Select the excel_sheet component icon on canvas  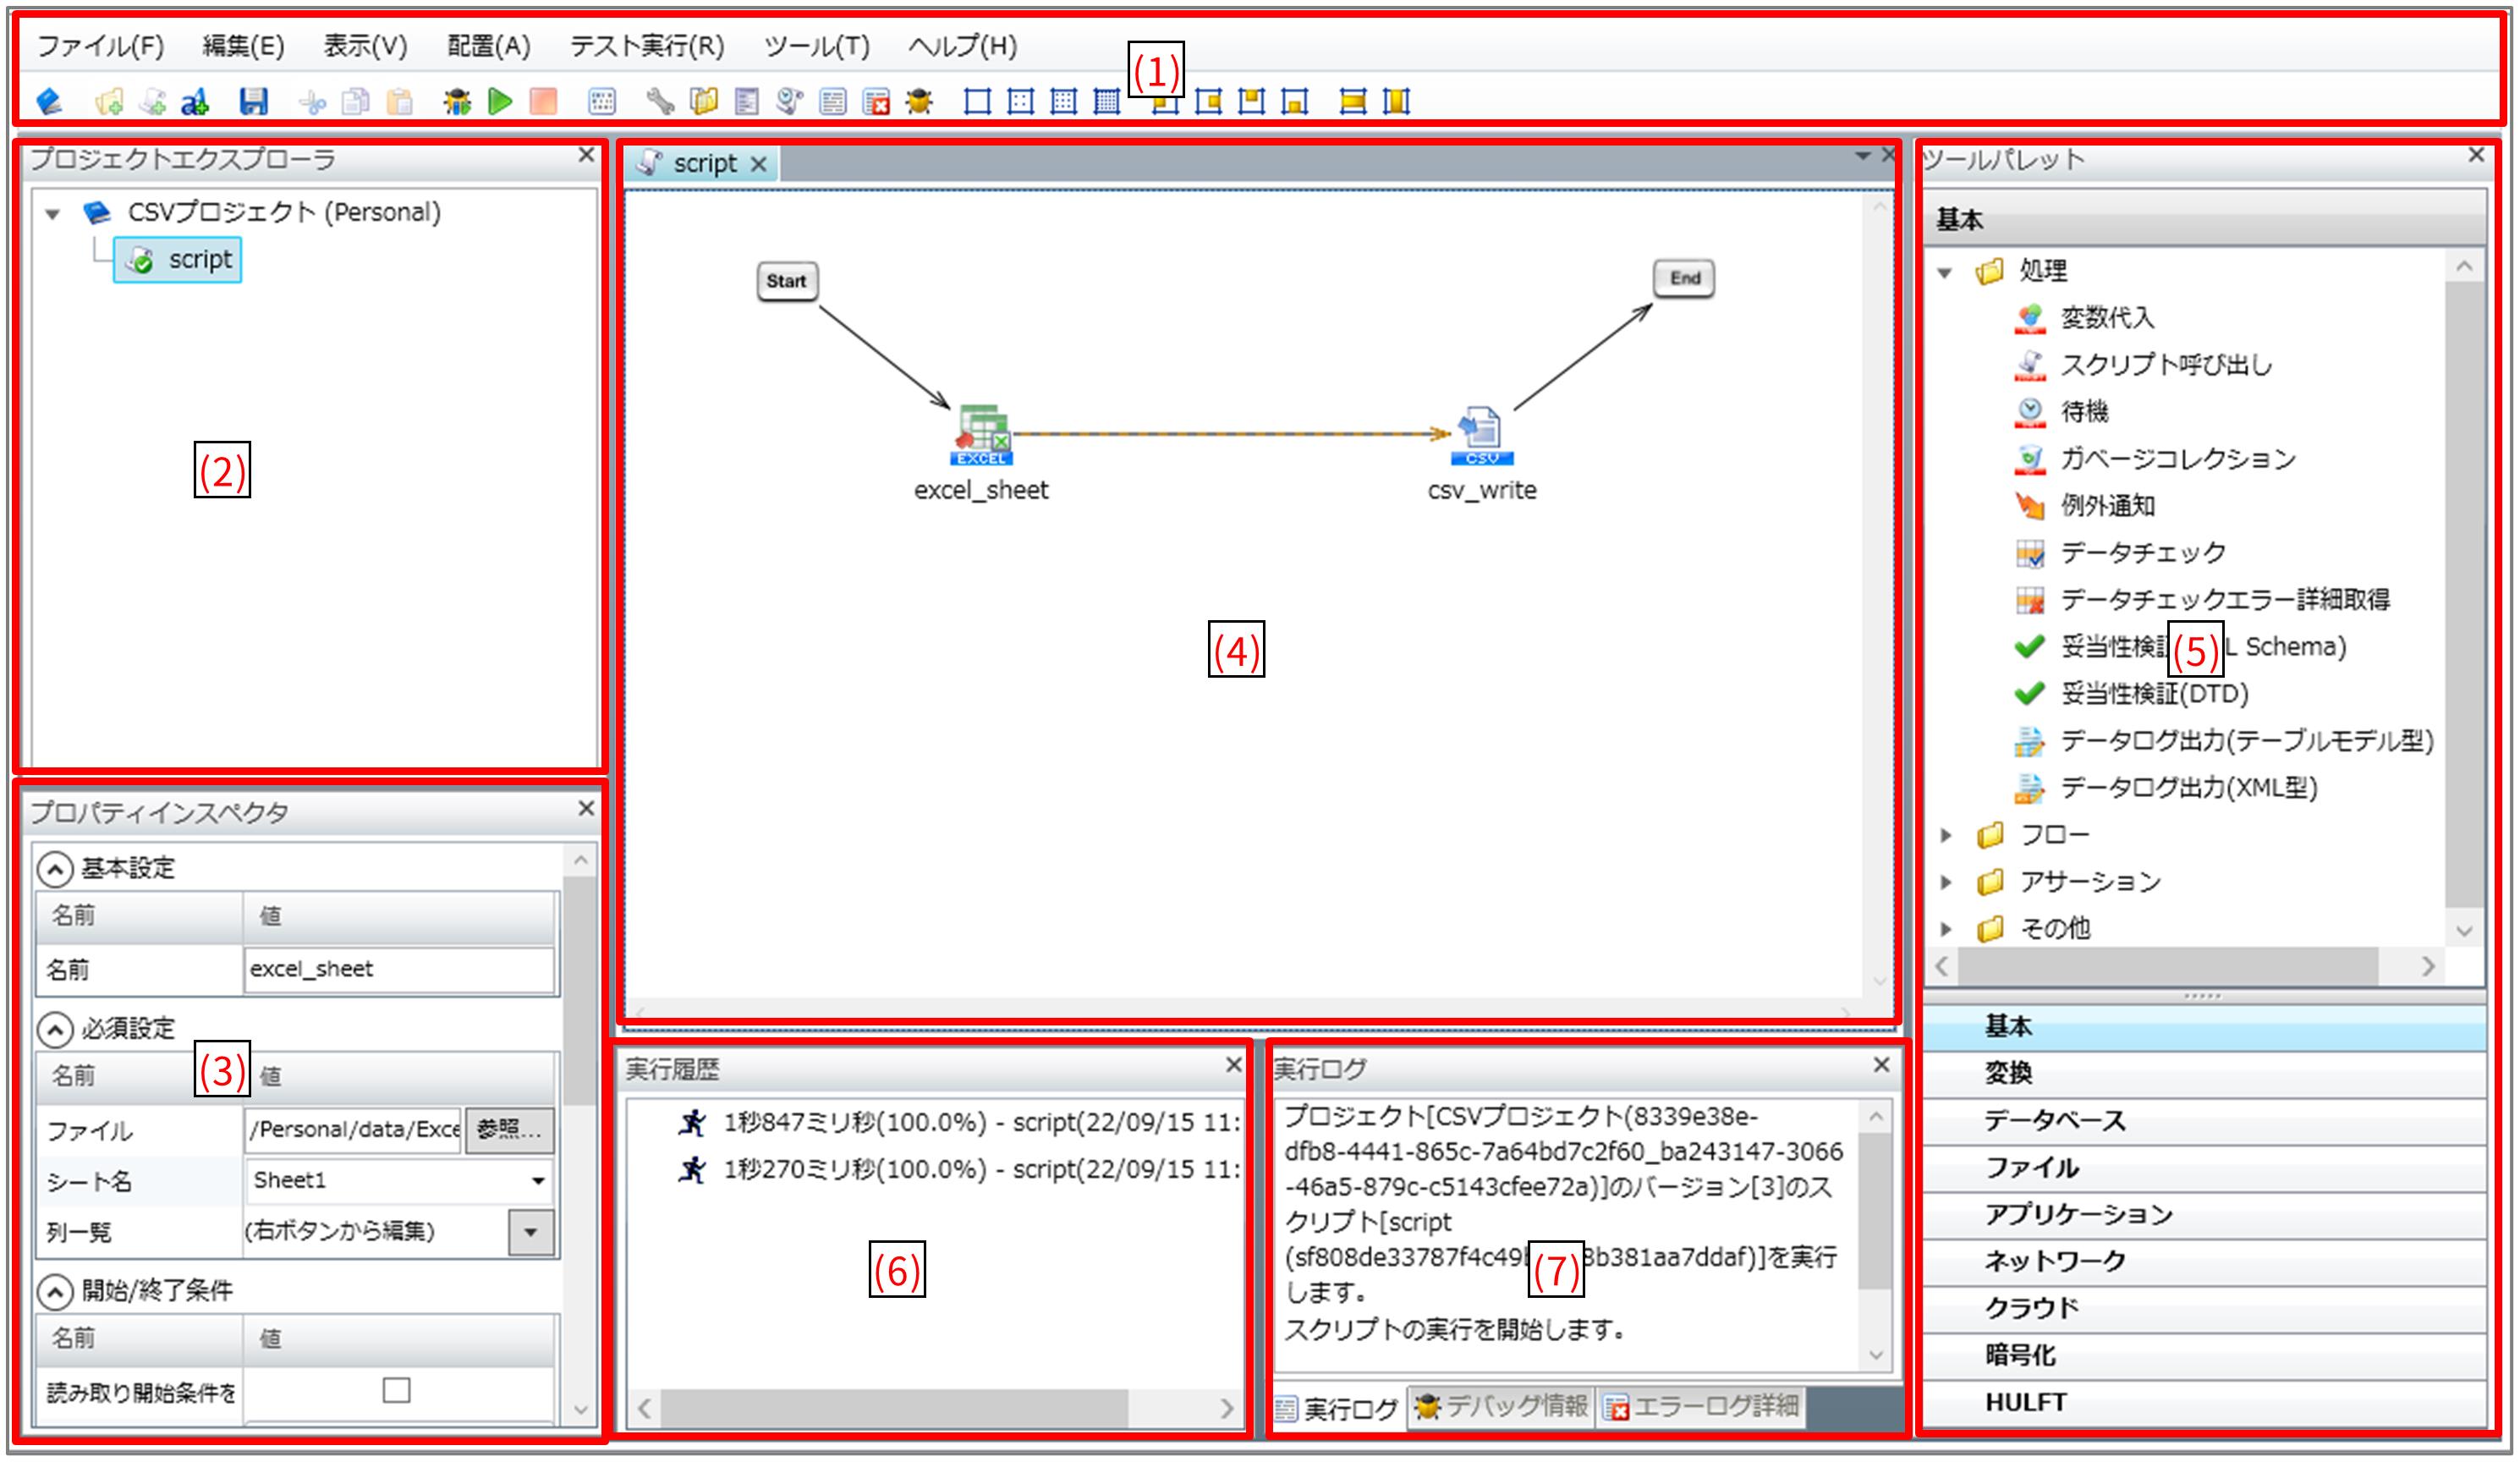pyautogui.click(x=982, y=435)
